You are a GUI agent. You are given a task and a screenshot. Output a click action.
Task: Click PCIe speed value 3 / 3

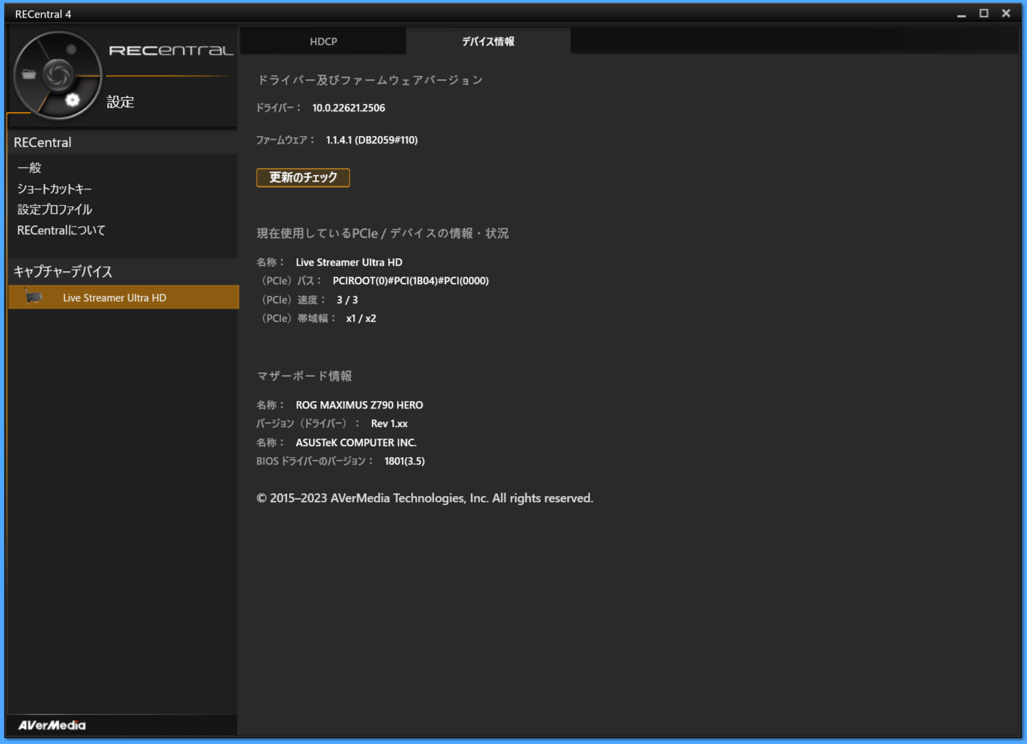coord(347,300)
